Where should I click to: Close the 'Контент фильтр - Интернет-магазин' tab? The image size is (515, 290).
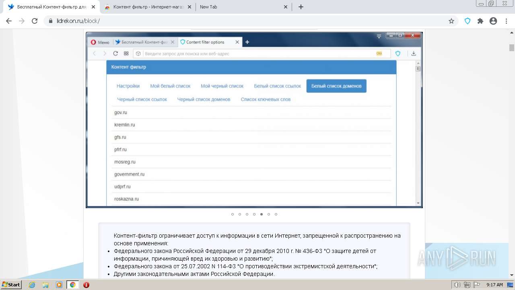pos(190,7)
